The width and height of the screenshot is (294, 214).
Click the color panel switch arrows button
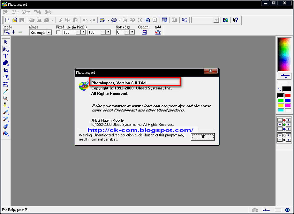(x=284, y=76)
